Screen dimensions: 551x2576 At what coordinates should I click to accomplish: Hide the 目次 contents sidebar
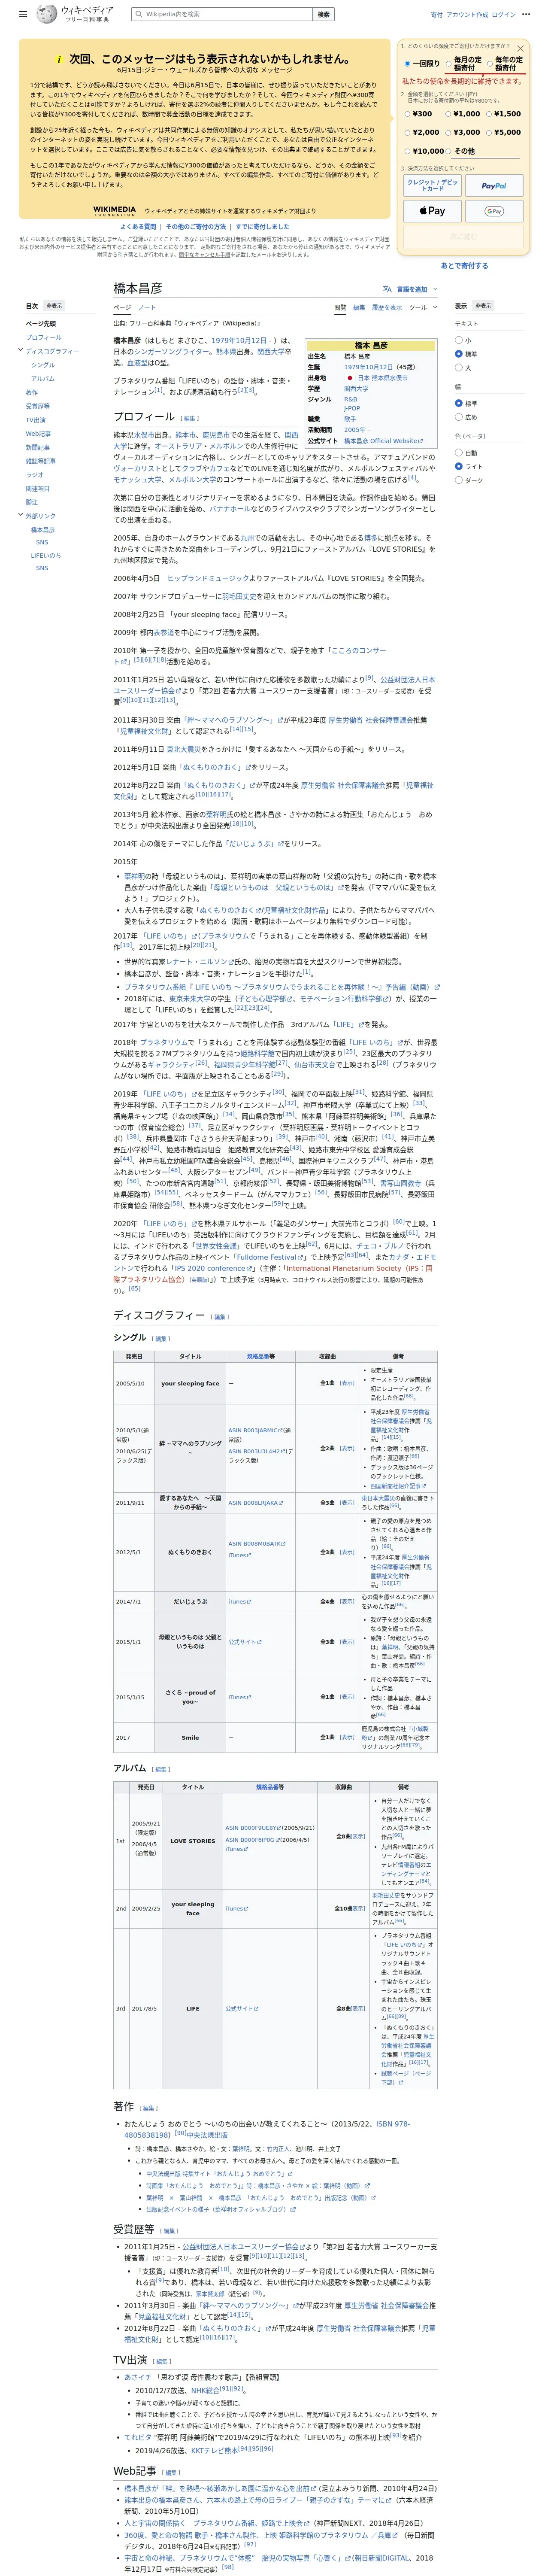(x=54, y=306)
